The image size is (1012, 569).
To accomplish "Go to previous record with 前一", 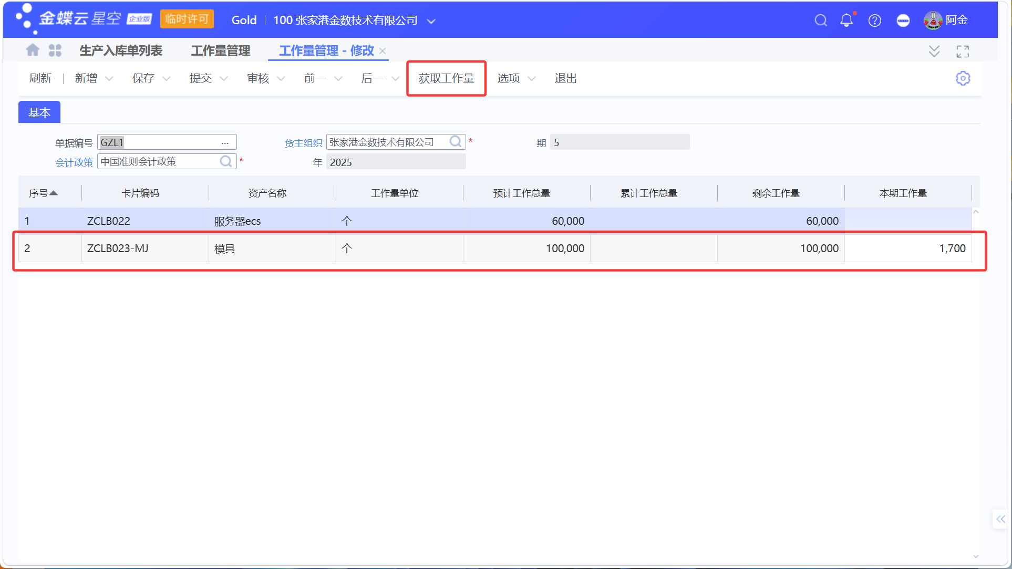I will pos(315,78).
